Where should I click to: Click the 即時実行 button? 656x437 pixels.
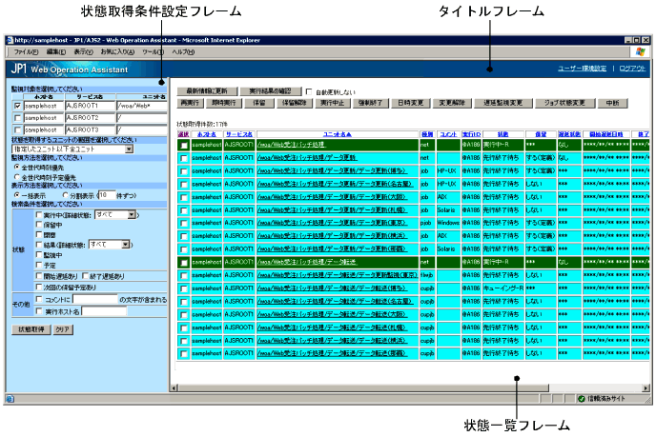click(224, 103)
